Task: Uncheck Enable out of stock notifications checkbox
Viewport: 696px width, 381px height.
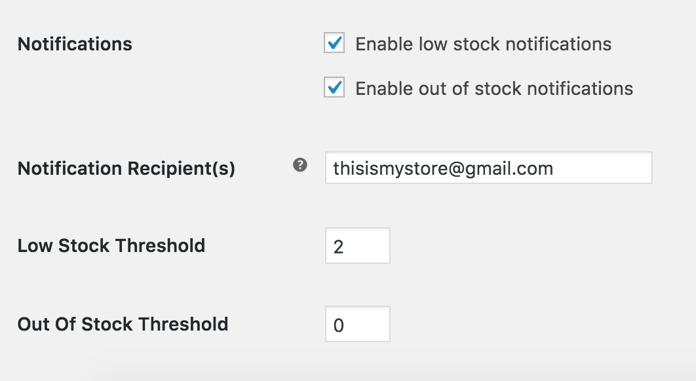Action: click(x=334, y=87)
